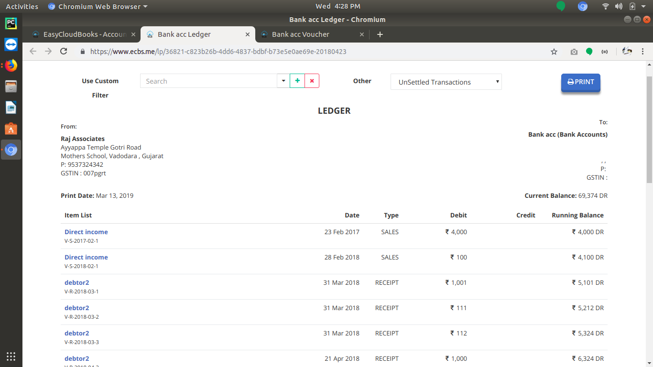The height and width of the screenshot is (367, 653).
Task: Select Chromium icon in the dock
Action: 11,150
